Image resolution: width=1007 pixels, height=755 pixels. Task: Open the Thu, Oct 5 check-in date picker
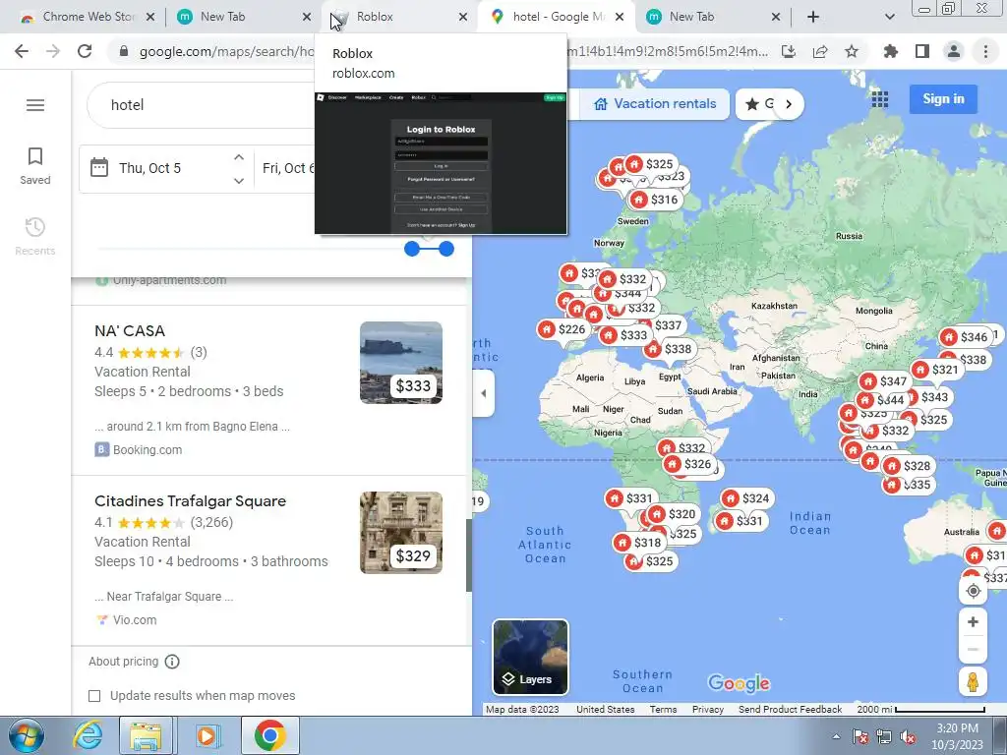(149, 168)
